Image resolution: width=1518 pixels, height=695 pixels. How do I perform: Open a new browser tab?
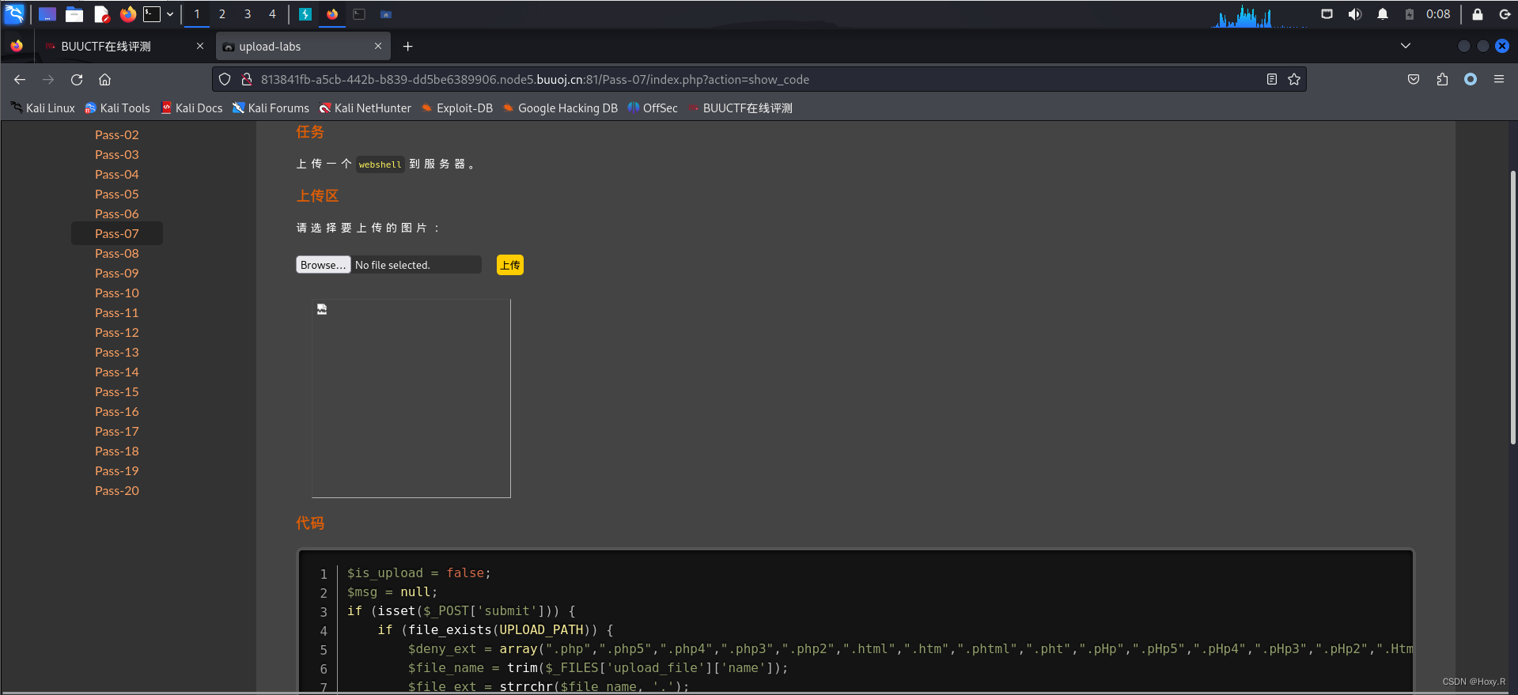coord(407,47)
